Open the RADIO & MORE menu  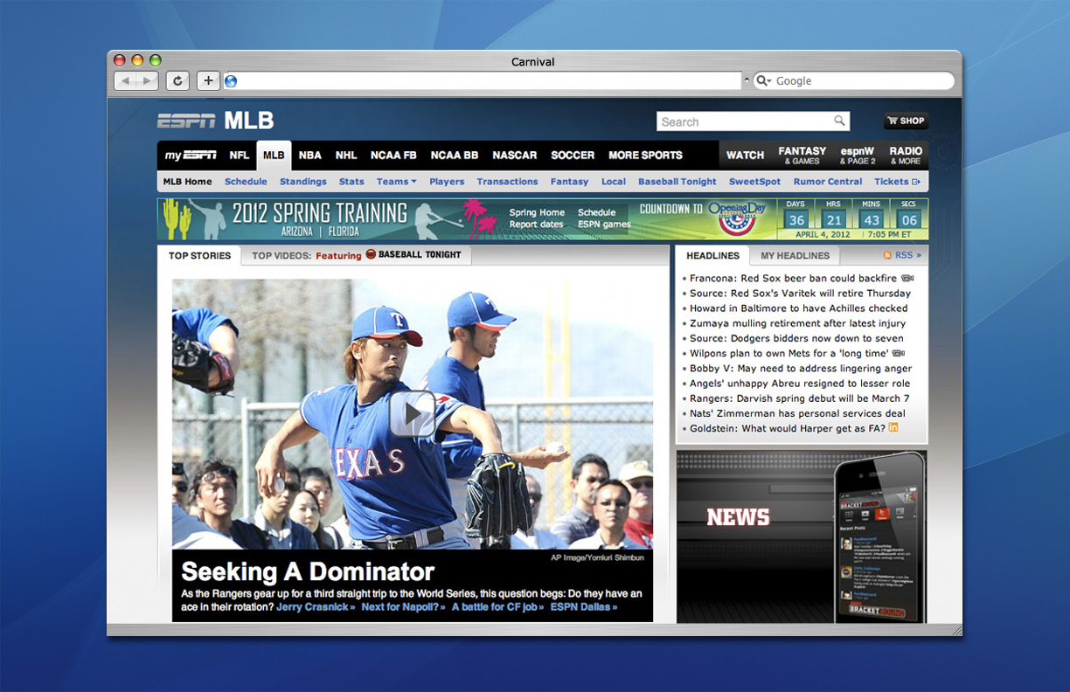point(906,156)
